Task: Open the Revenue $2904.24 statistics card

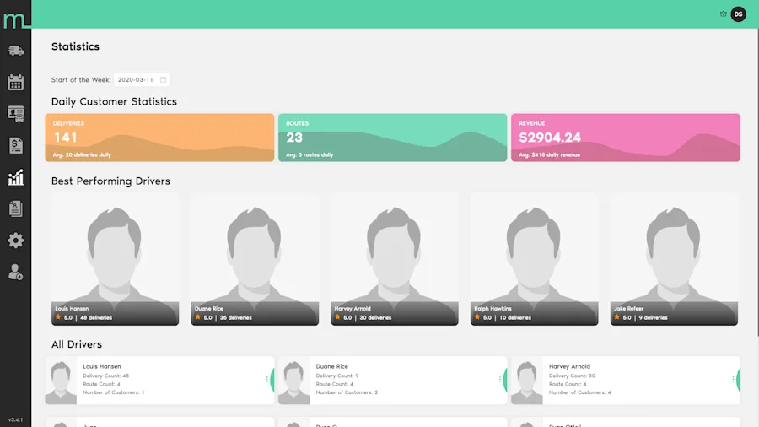Action: pyautogui.click(x=626, y=138)
